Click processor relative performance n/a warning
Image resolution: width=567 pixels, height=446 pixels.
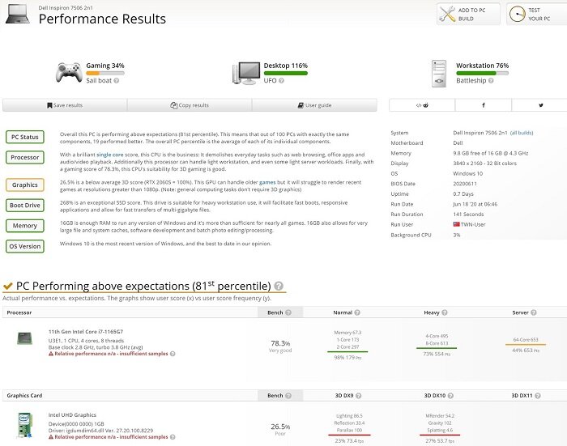pyautogui.click(x=108, y=354)
